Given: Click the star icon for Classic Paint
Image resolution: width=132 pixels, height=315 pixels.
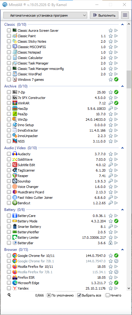Looking at the screenshot, I should [x=111, y=36].
